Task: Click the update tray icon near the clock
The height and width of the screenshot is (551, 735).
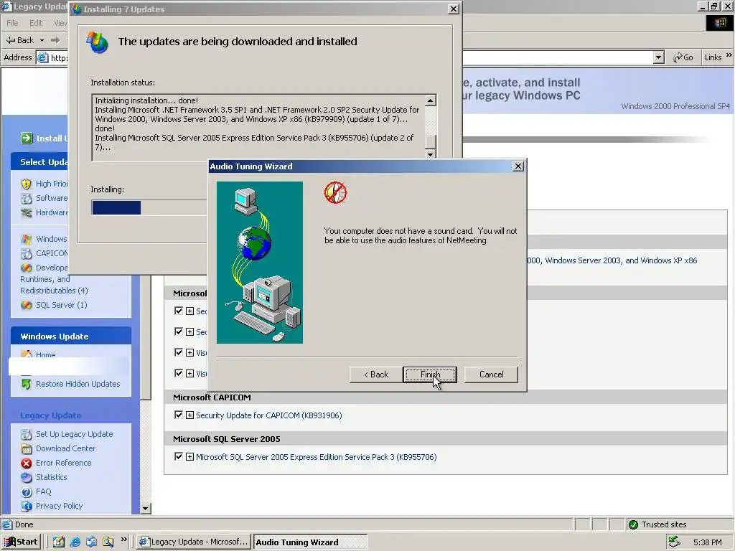Action: click(x=674, y=542)
